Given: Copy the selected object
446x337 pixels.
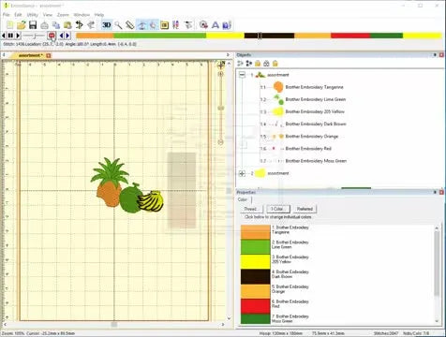Looking at the screenshot, I should pos(56,25).
